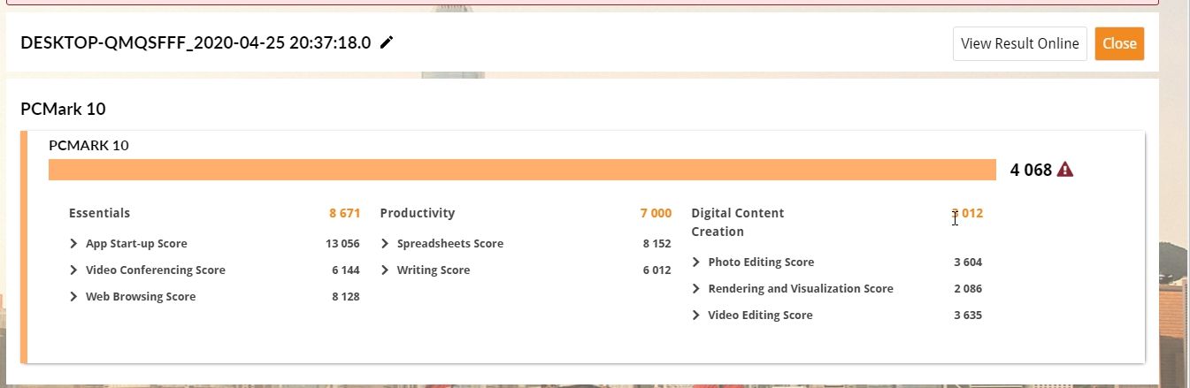Click Video Editing value 3 635

click(x=968, y=316)
